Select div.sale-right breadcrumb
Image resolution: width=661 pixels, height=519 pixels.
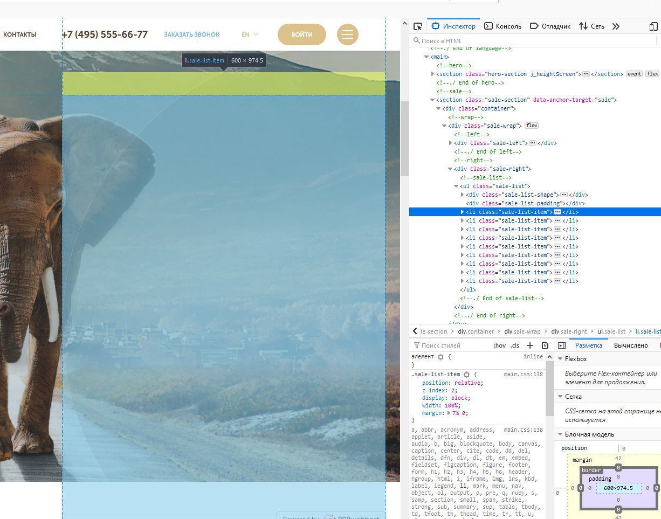coord(569,331)
